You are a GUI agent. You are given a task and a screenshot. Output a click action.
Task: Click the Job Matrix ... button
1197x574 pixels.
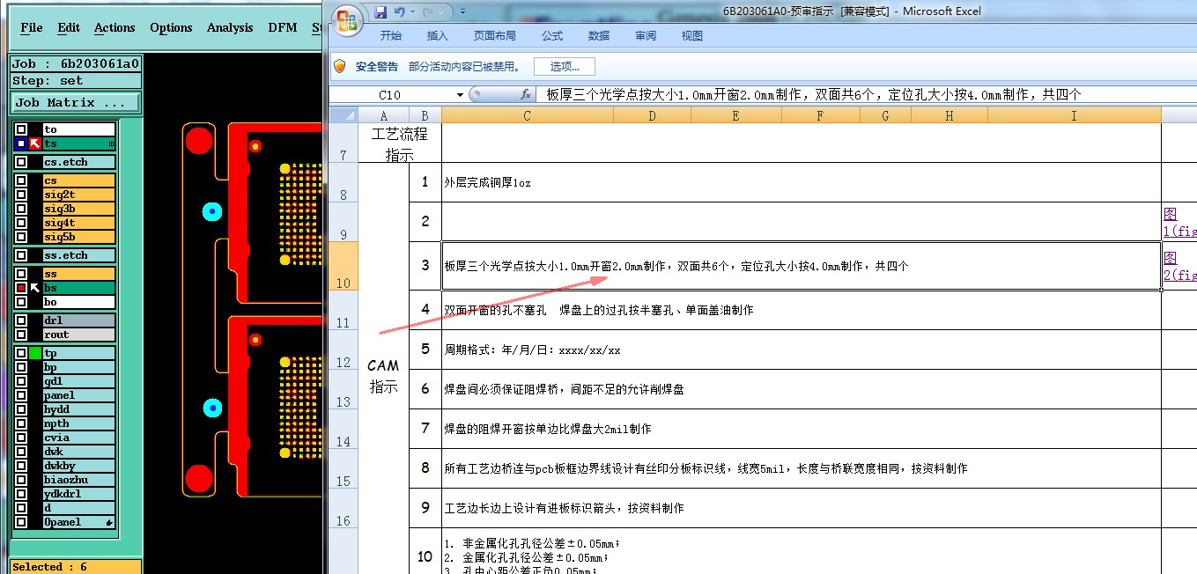click(76, 103)
